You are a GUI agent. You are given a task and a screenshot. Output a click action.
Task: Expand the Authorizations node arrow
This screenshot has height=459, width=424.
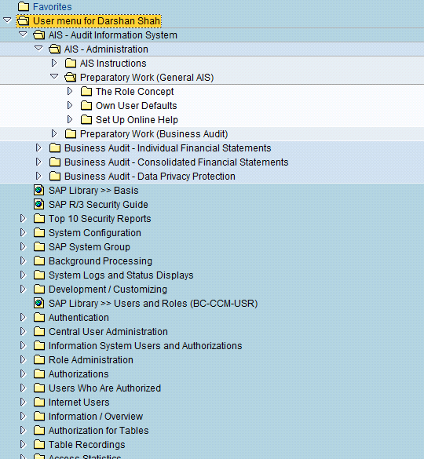23,373
